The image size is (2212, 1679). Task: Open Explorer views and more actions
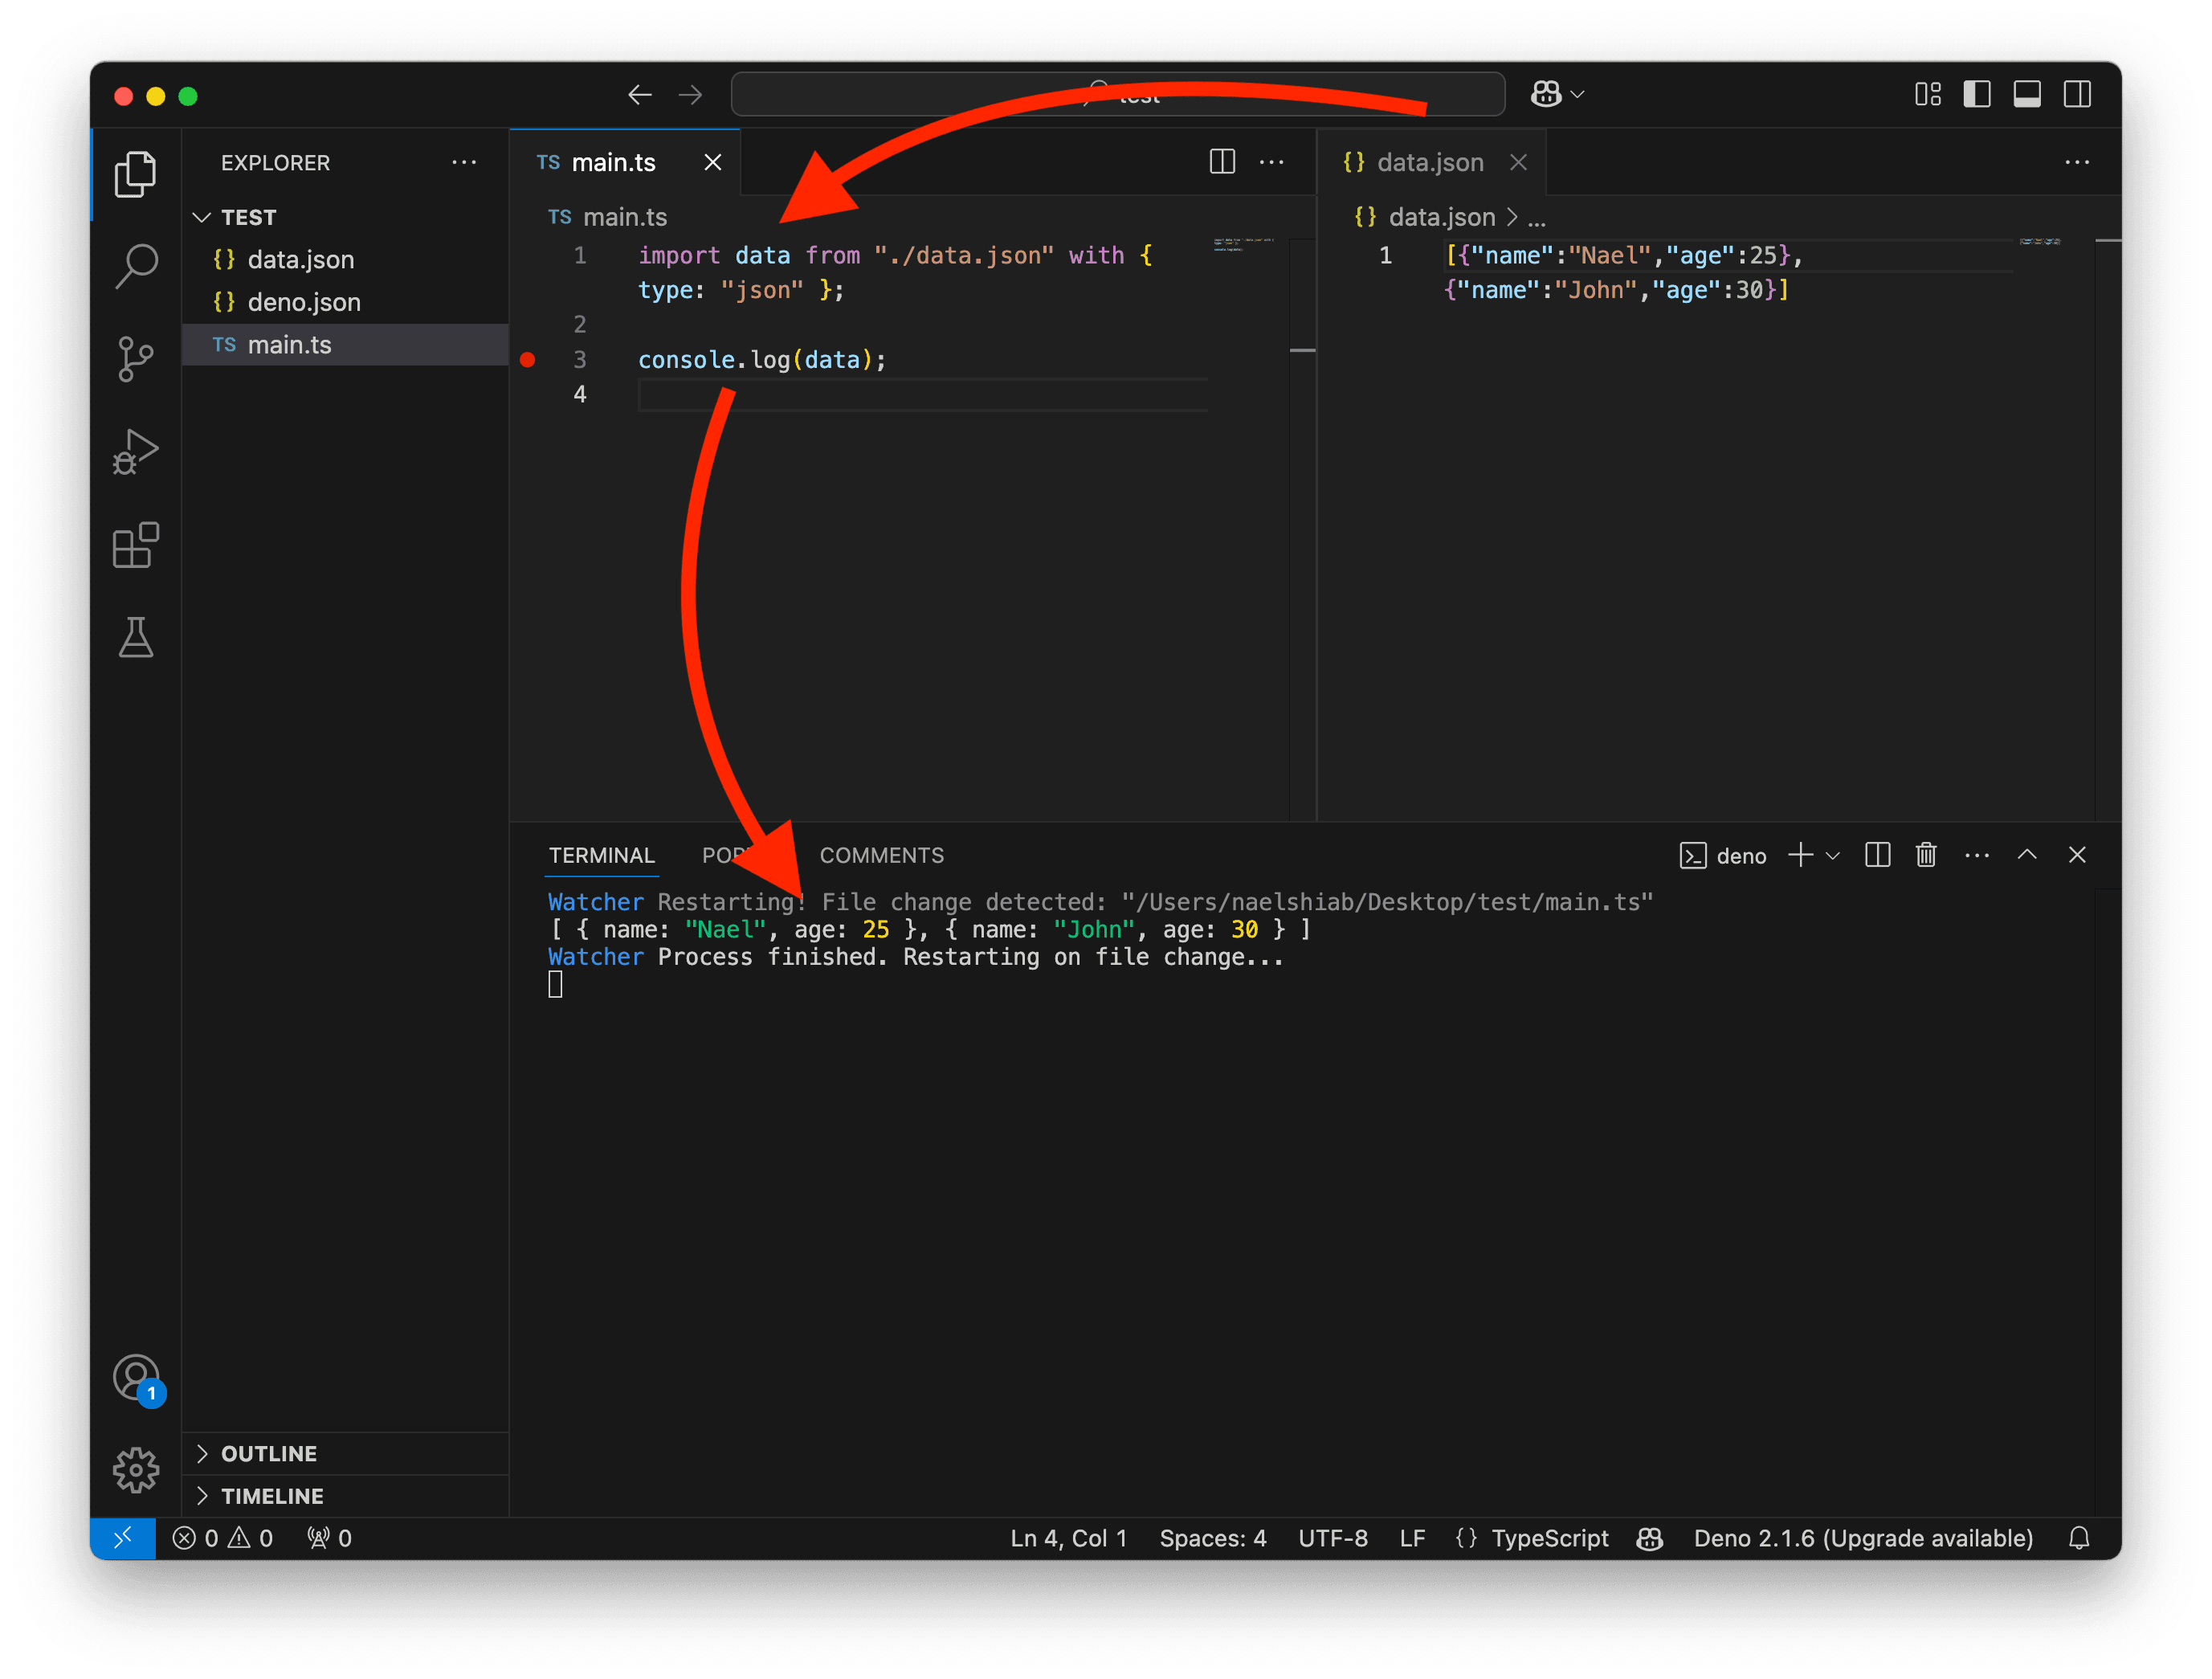coord(464,162)
